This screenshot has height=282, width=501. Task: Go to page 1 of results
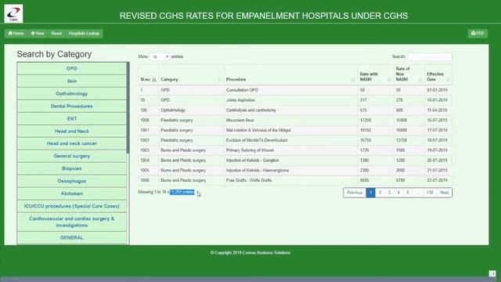370,193
